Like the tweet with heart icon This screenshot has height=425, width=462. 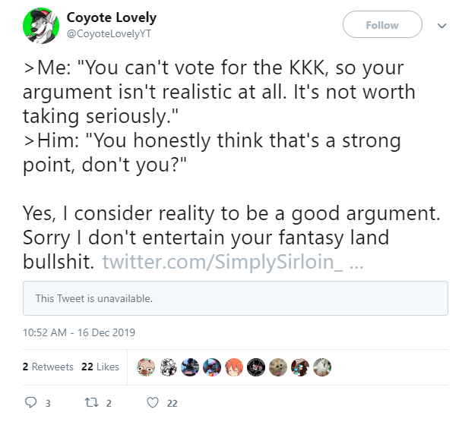click(x=153, y=402)
